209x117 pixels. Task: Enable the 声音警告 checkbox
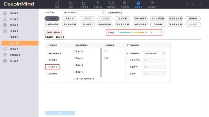[48, 60]
